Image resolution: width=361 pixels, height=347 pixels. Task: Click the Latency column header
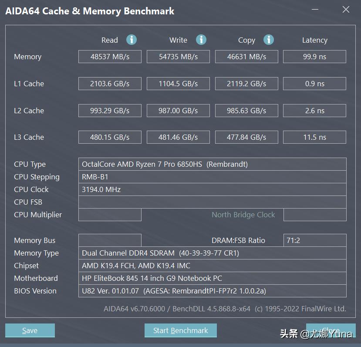(x=315, y=40)
